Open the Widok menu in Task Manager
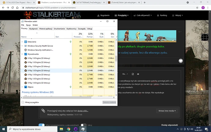Viewport: 211px width, 132px height. 35,25
